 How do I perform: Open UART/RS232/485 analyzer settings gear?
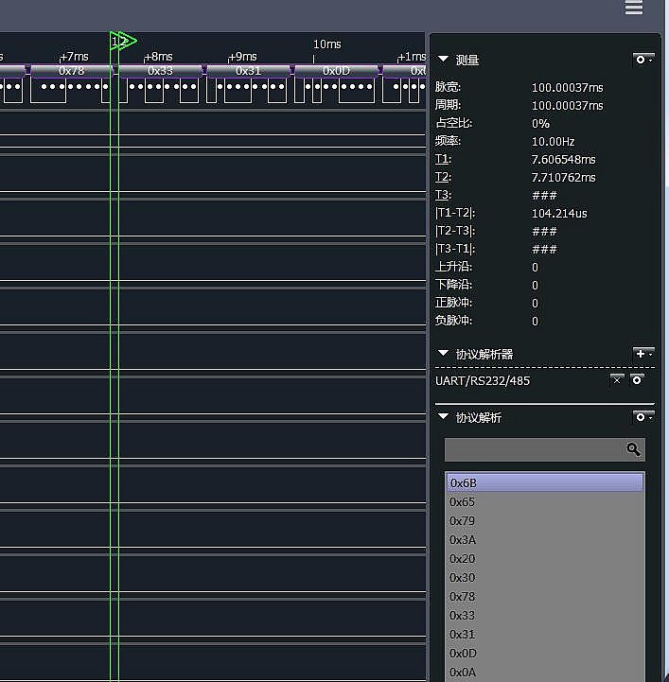[638, 380]
